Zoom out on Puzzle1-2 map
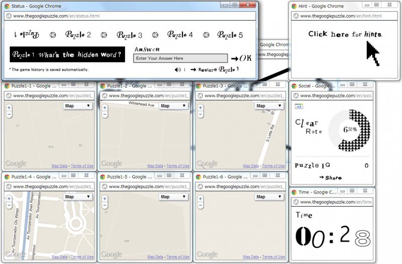402x264 pixels. pos(105,114)
